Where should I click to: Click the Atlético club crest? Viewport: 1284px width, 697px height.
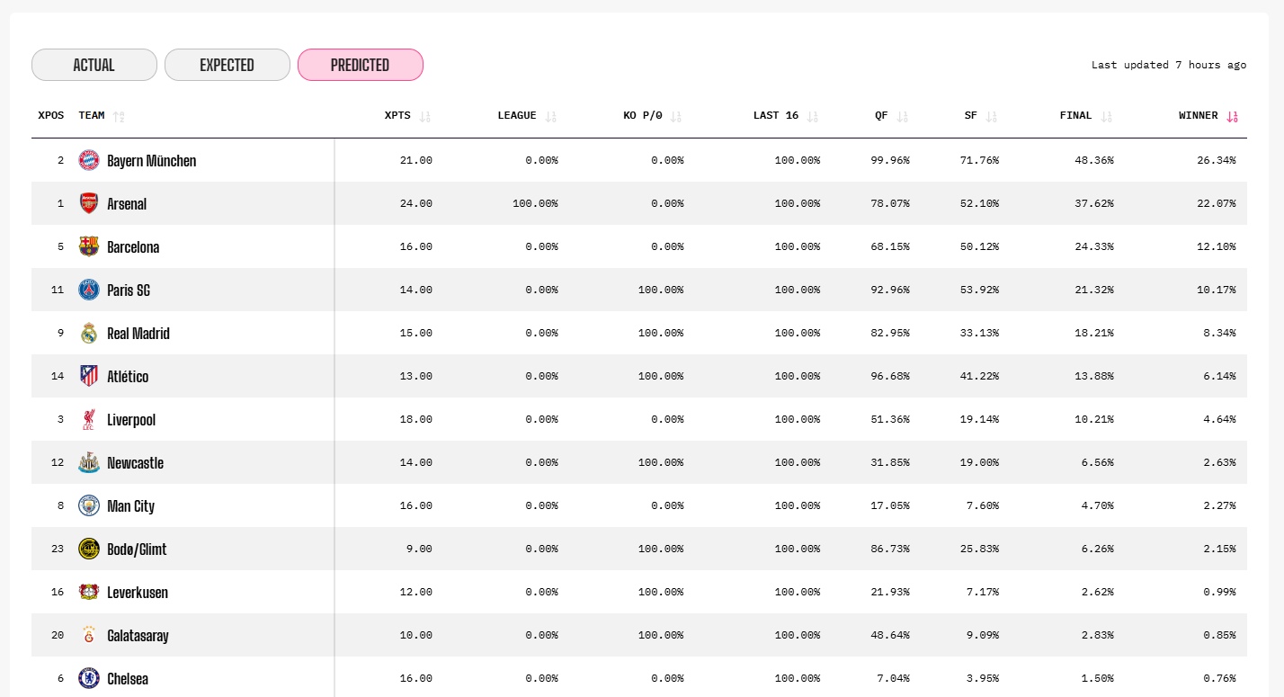pos(88,377)
